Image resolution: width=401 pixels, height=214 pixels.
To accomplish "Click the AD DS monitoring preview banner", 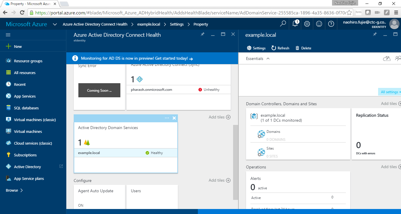I will coord(152,58).
